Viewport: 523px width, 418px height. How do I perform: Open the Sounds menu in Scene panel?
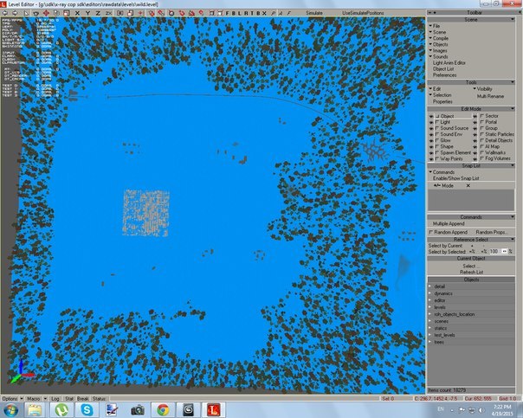click(x=439, y=56)
